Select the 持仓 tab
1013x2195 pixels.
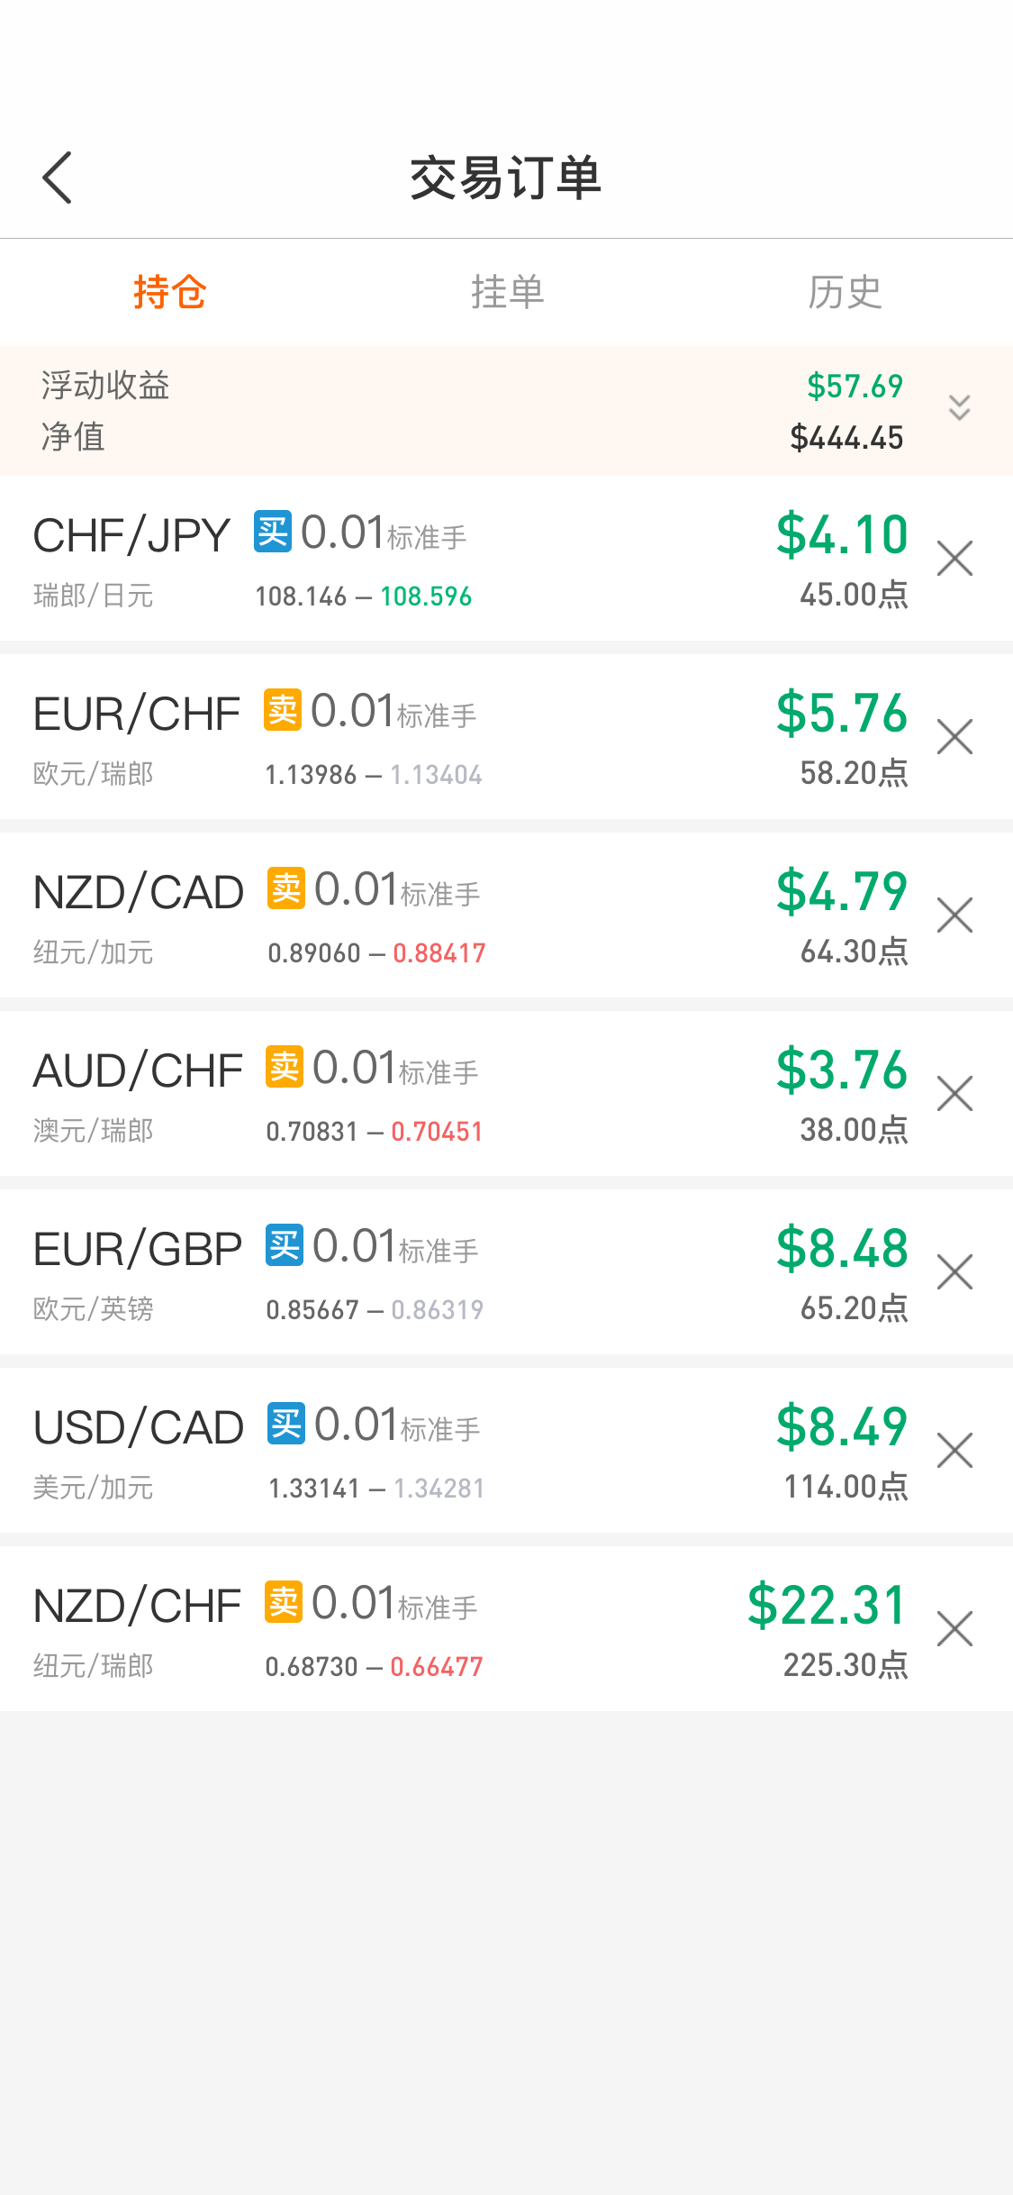[x=170, y=292]
